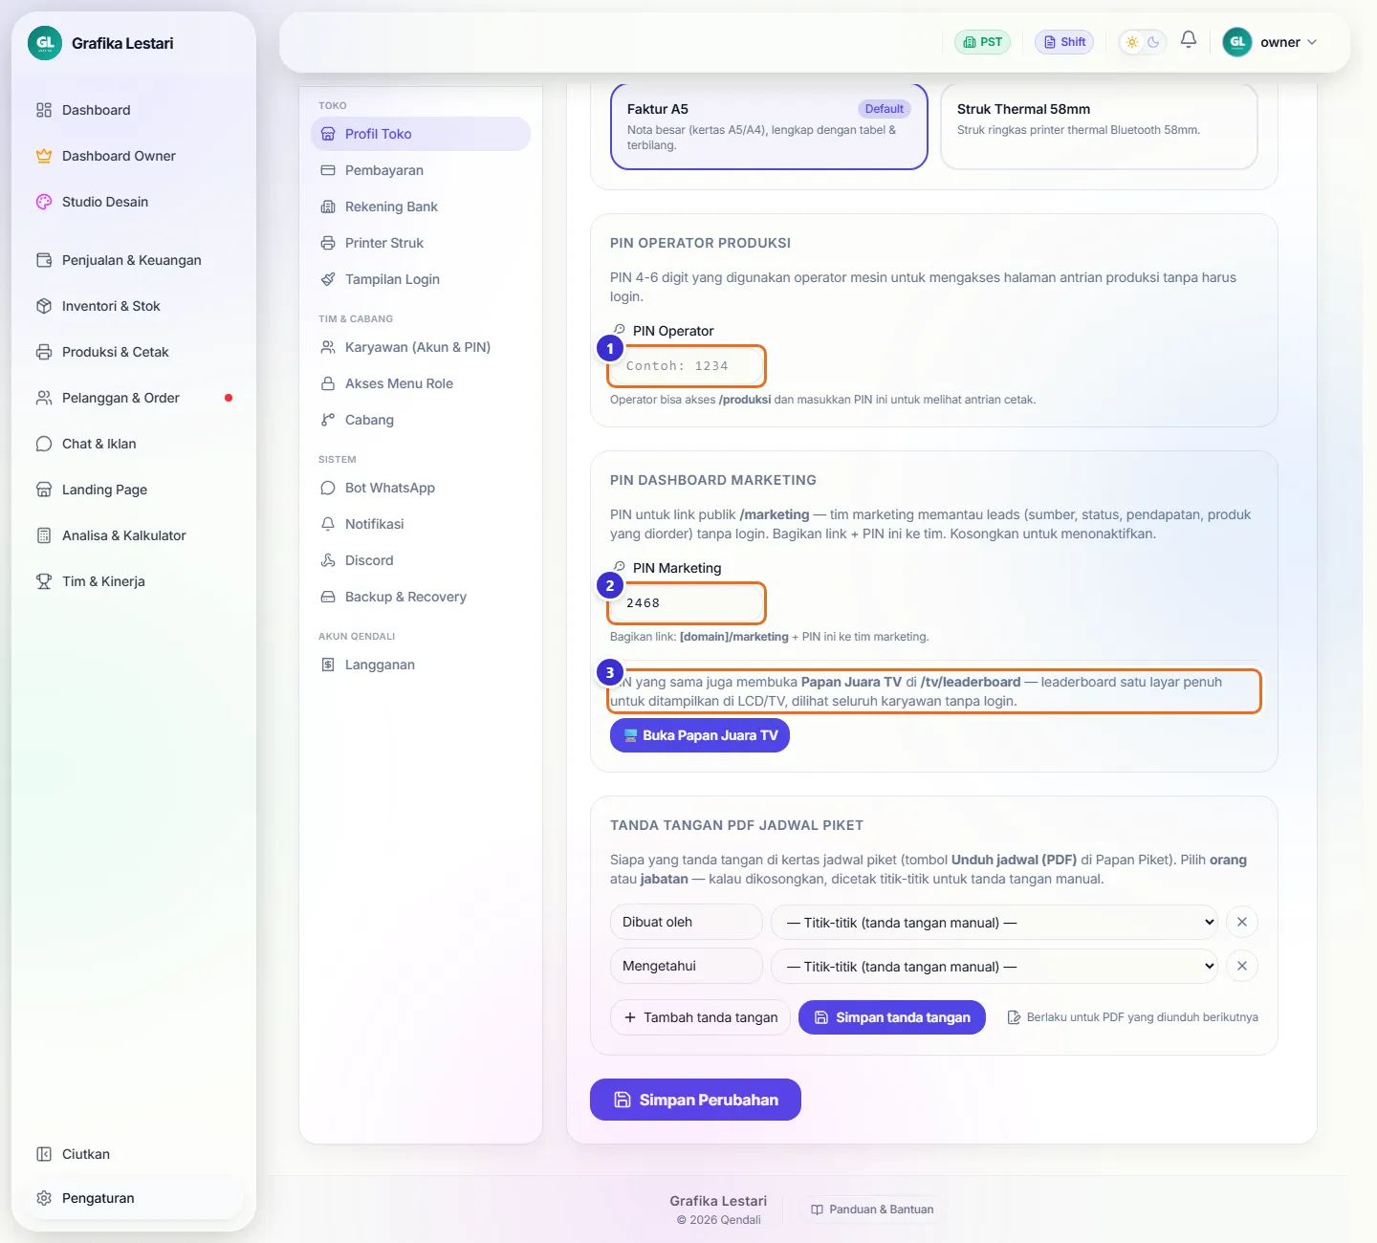Click Tambah tanda tangan button

point(700,1017)
